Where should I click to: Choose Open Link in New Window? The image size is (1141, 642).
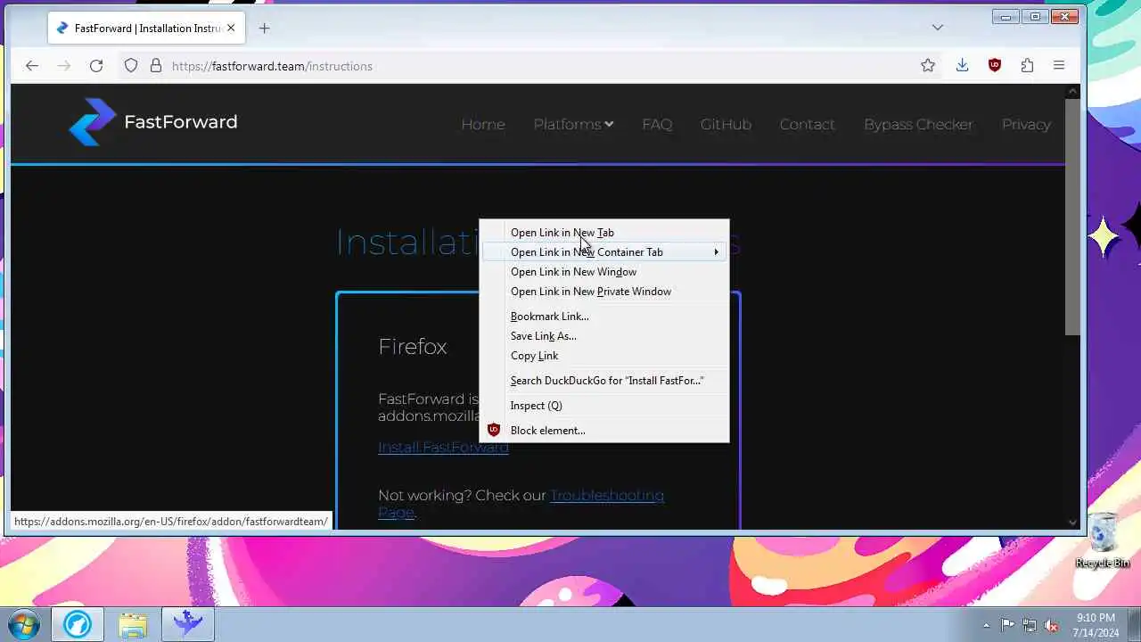[605, 272]
